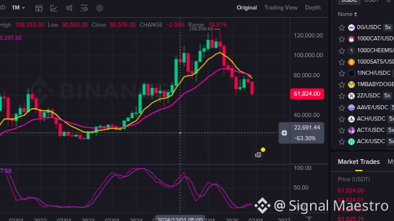Click the -63.30% crosshair percentage label
The image size is (394, 221).
tap(305, 138)
